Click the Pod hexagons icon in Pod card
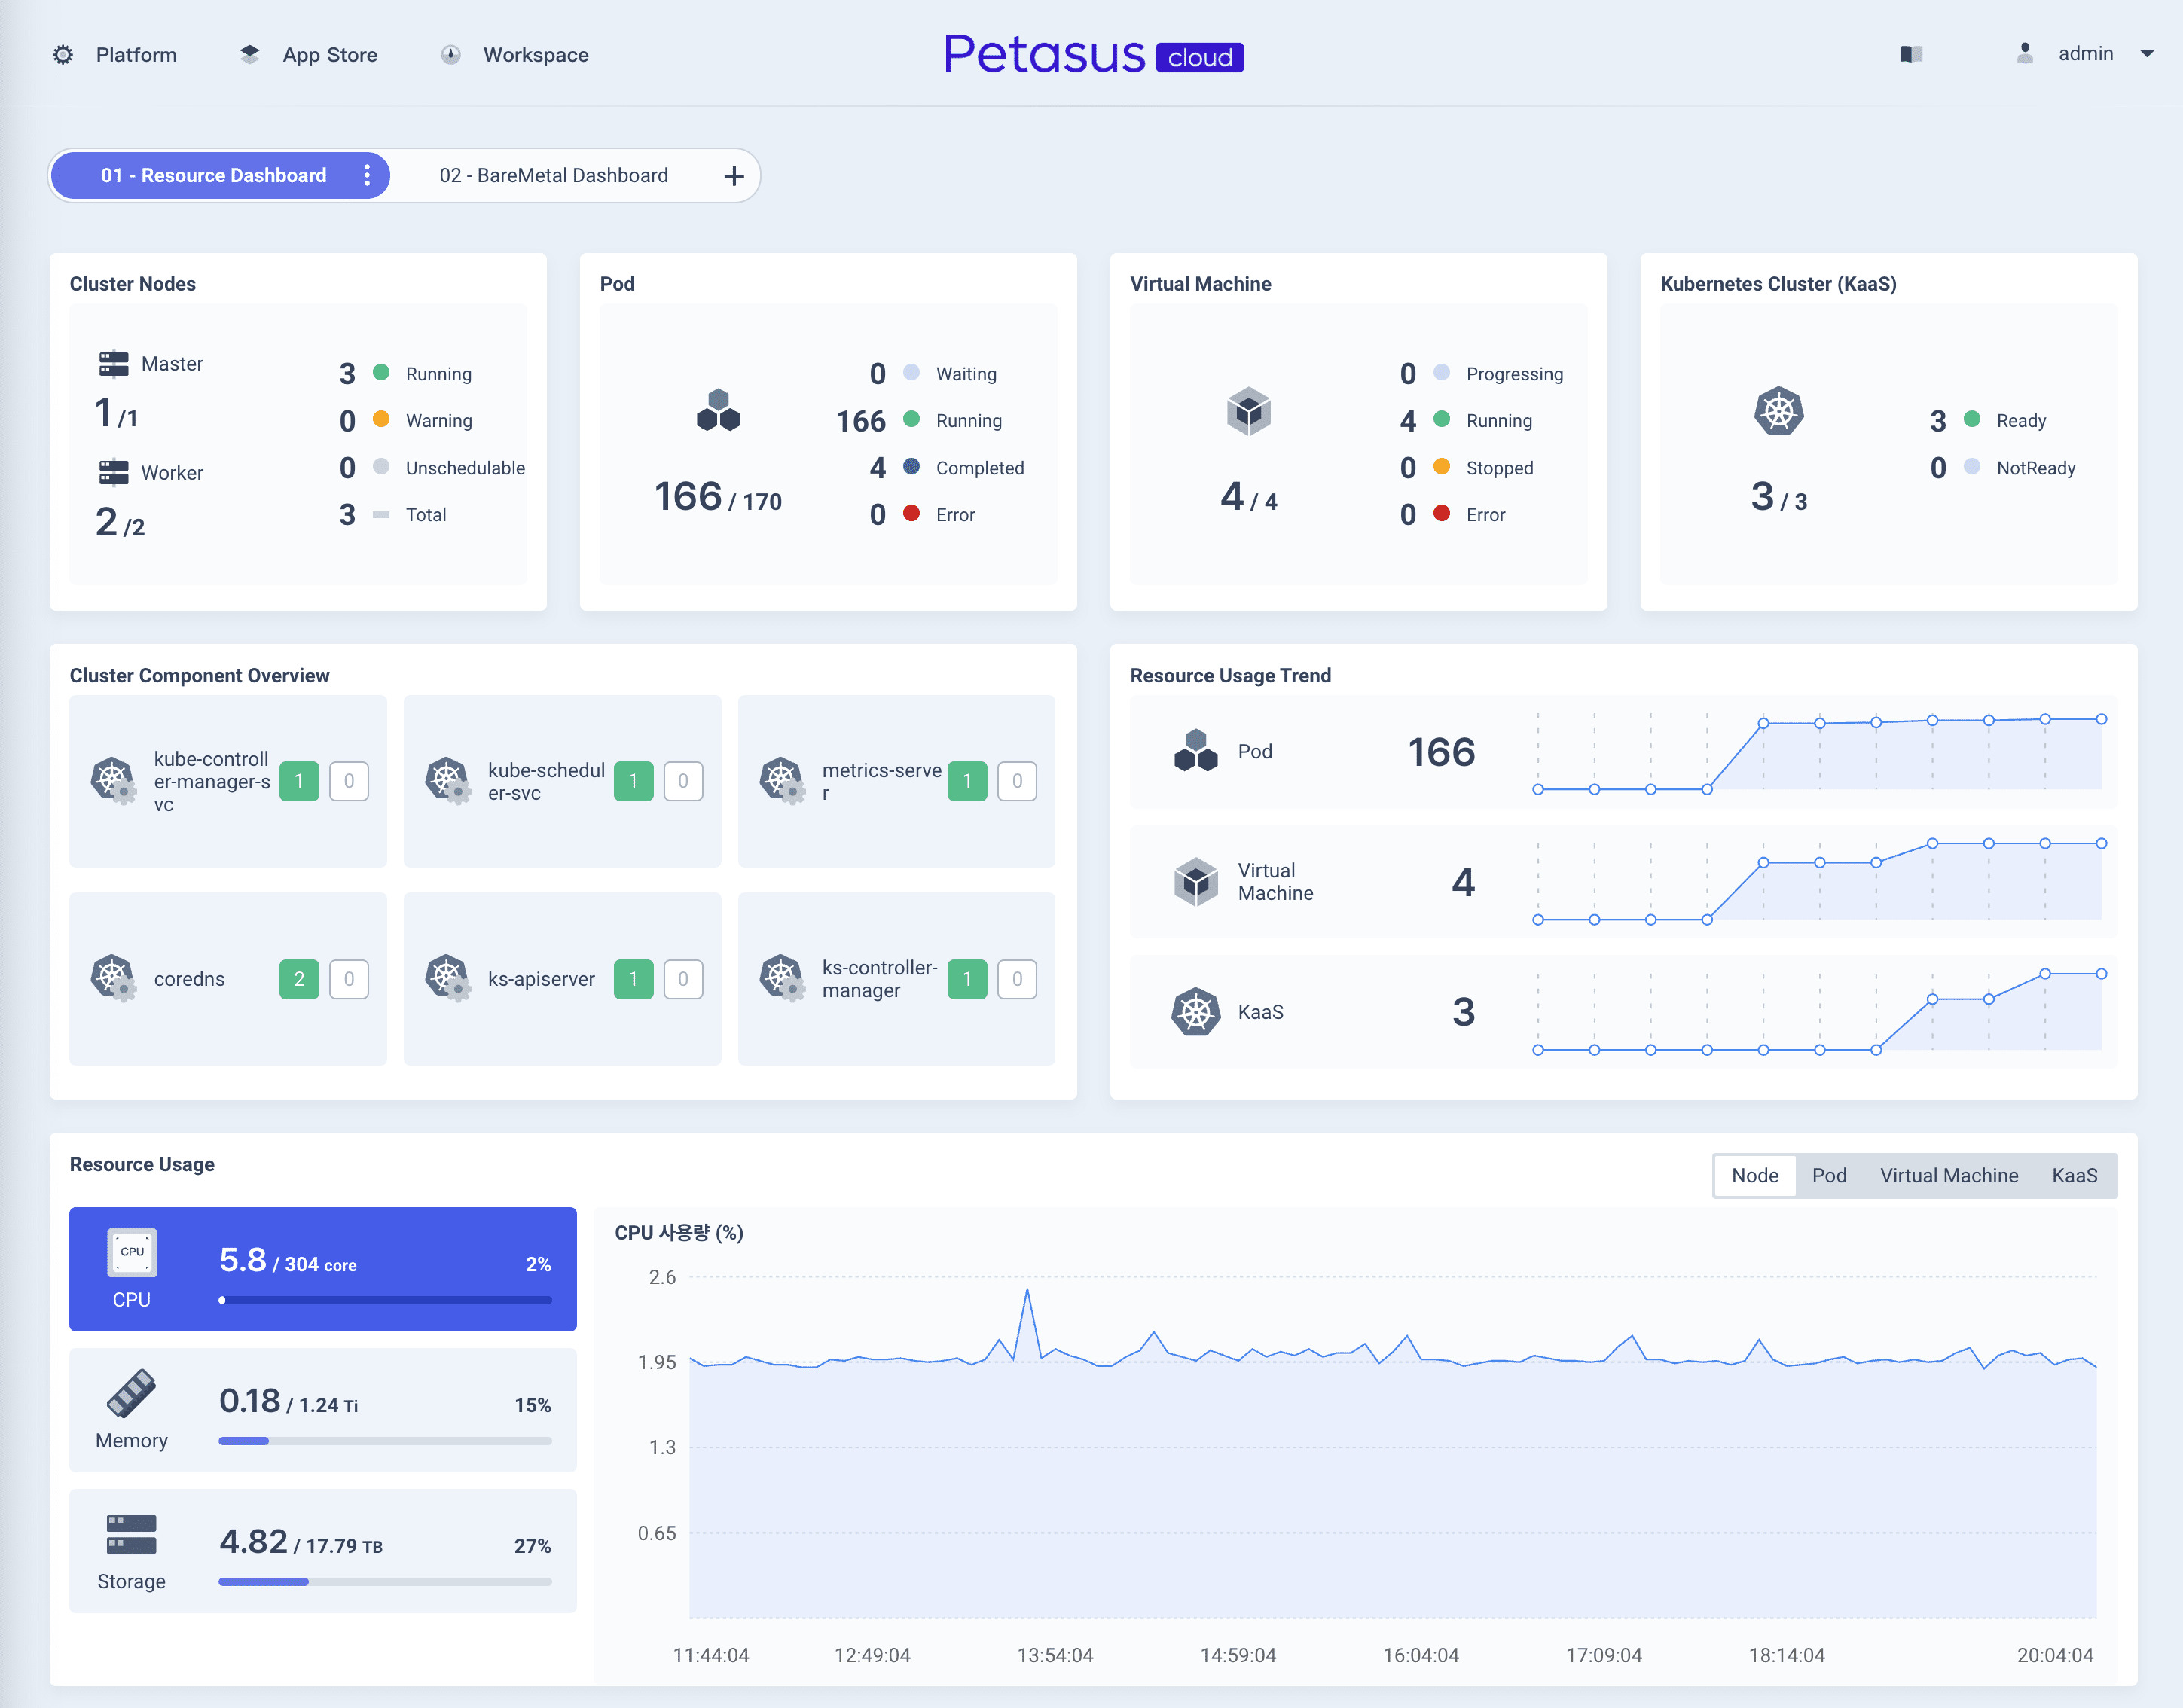Viewport: 2183px width, 1708px height. (x=718, y=410)
